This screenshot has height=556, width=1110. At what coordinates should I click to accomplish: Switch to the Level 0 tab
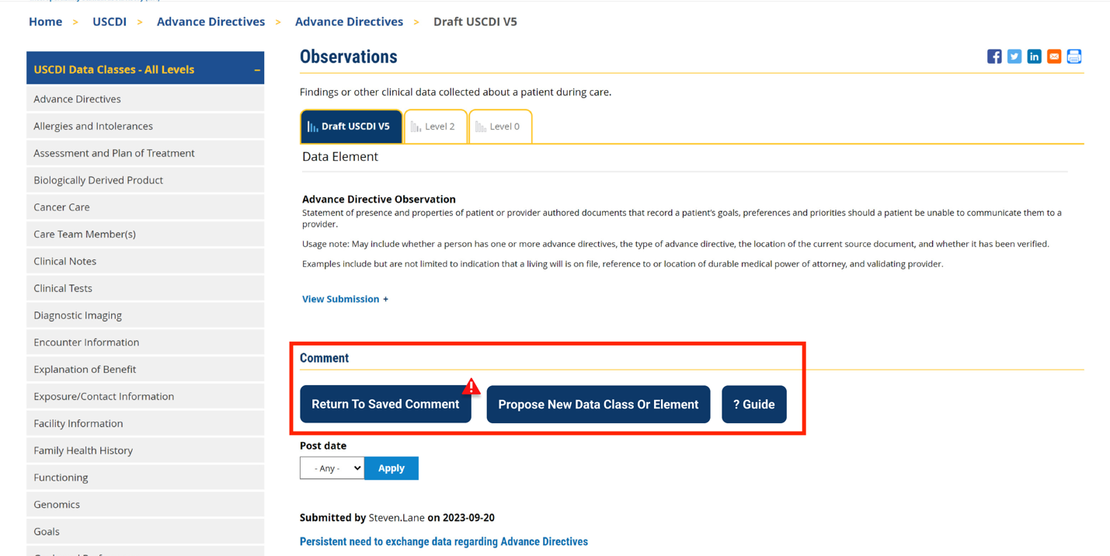click(x=499, y=127)
